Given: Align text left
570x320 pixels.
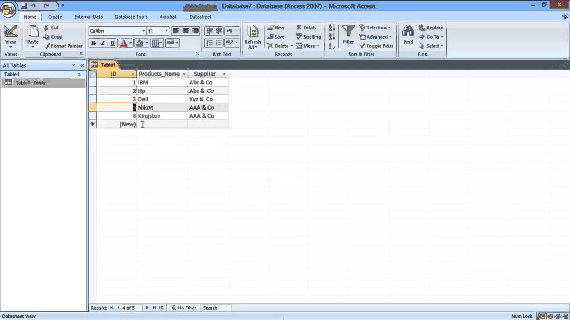Looking at the screenshot, I should coord(176,31).
